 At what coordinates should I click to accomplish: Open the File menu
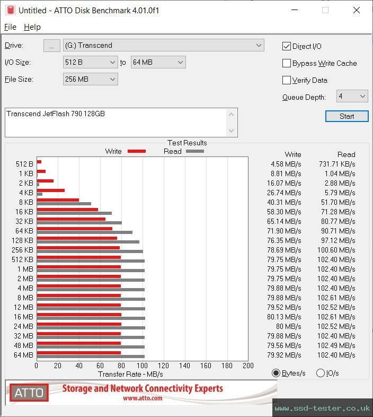coord(10,27)
